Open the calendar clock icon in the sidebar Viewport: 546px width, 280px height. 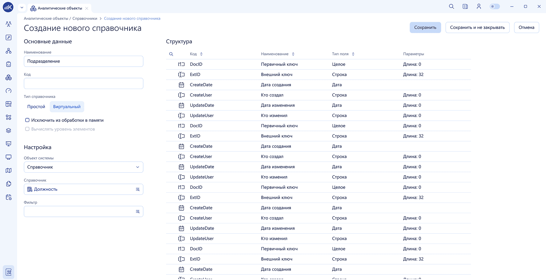pos(8,197)
